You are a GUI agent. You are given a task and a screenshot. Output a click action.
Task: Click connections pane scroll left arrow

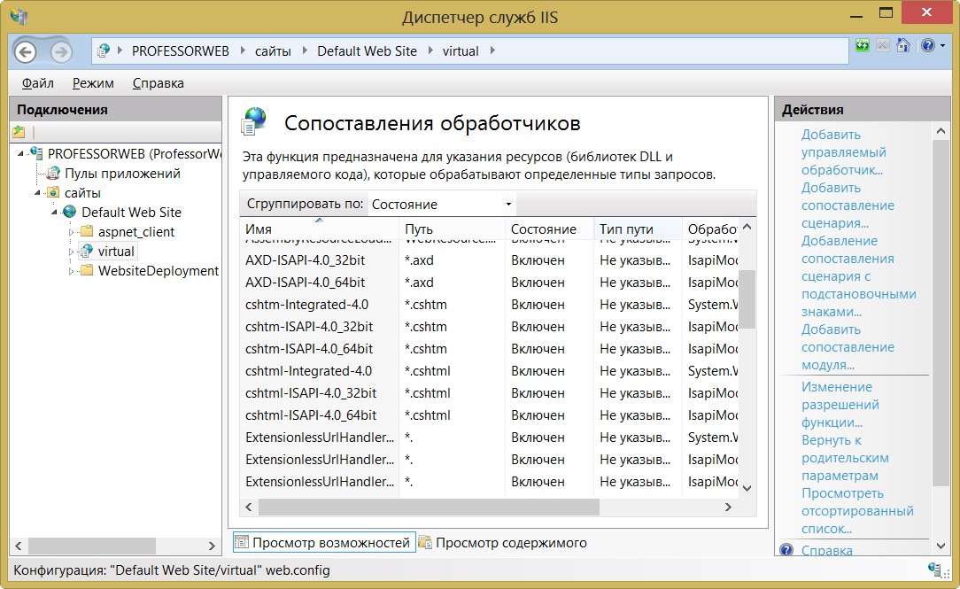19,546
